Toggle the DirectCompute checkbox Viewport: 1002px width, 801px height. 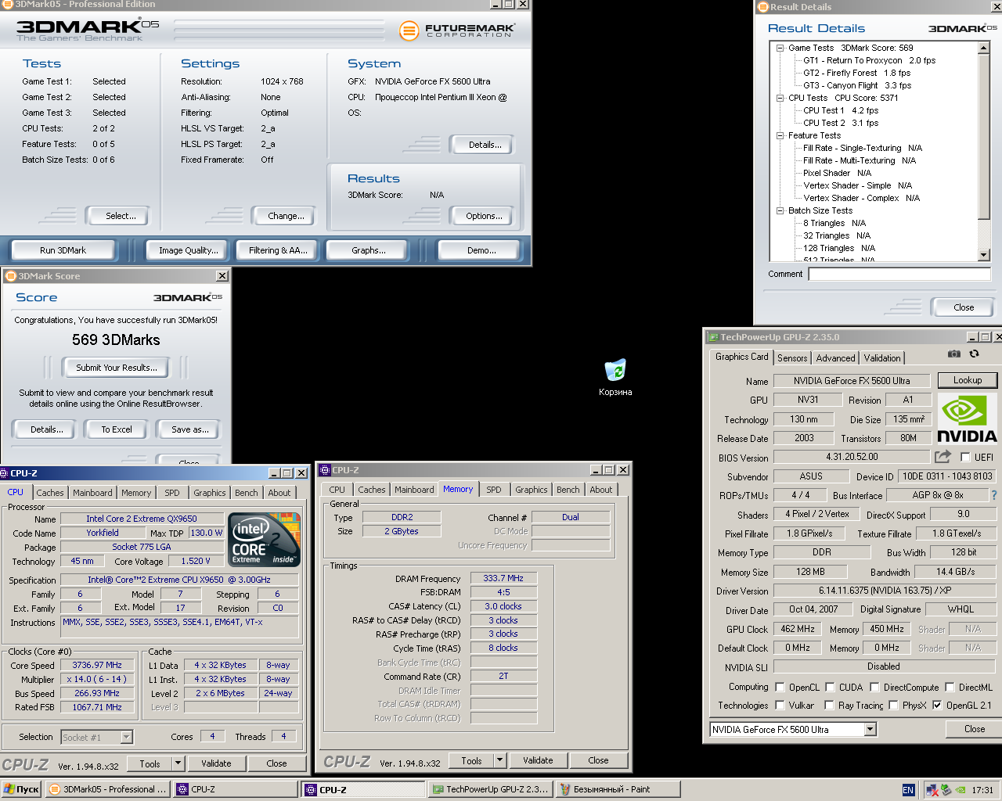pos(874,688)
